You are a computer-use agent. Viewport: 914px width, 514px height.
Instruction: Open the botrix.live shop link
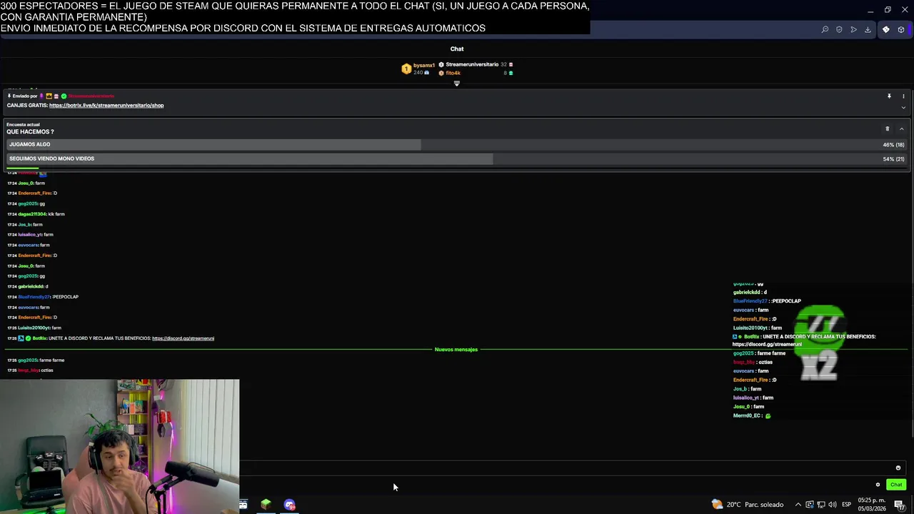click(106, 106)
